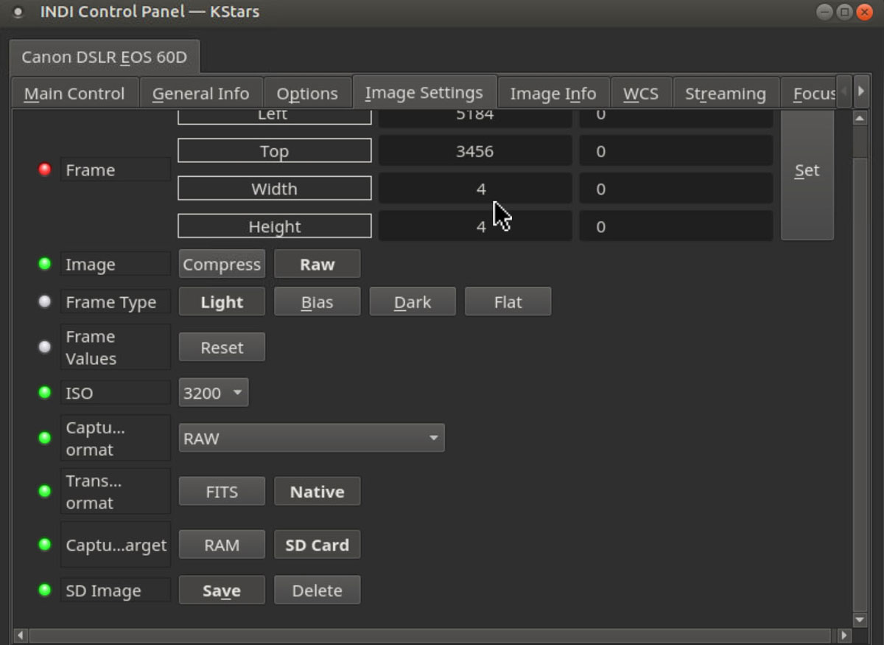Click the Height label box
The height and width of the screenshot is (645, 884).
(x=275, y=226)
